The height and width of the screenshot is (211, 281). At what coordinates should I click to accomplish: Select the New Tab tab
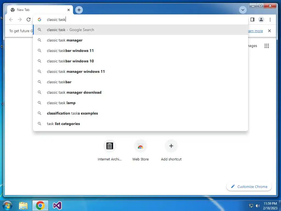[40, 10]
